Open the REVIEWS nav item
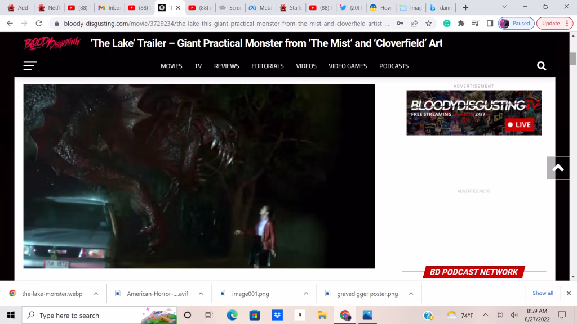 pos(227,66)
